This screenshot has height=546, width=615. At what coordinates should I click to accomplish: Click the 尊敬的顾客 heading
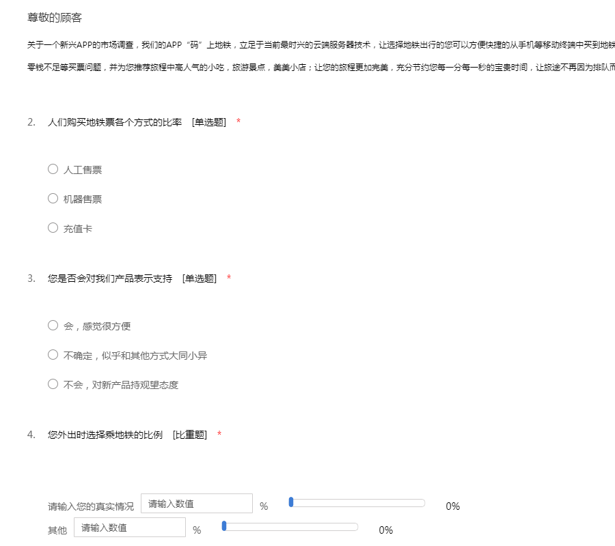point(55,18)
